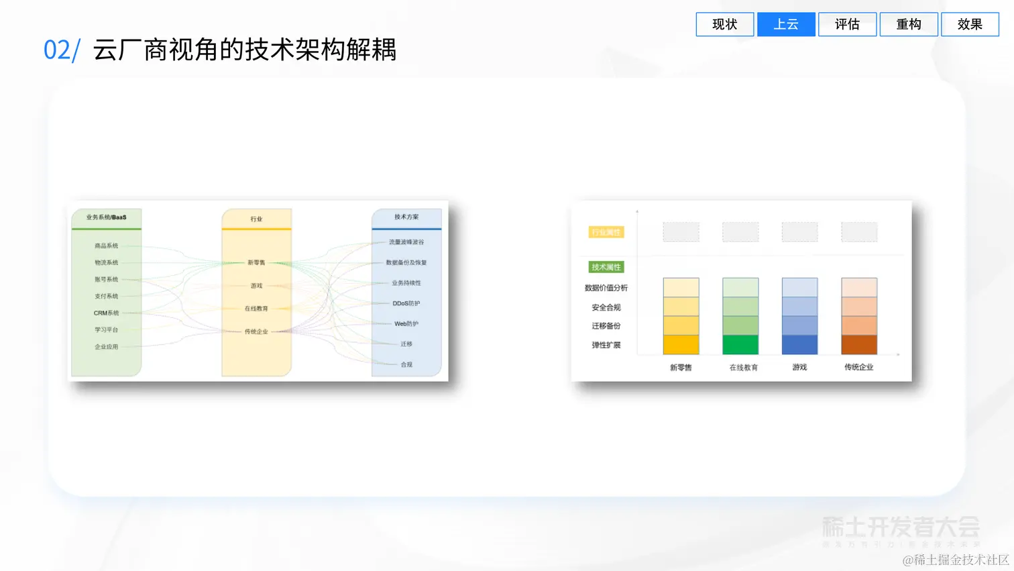Select 流量波峰波谷 in the 技术方案 column
The height and width of the screenshot is (571, 1014).
coord(406,242)
